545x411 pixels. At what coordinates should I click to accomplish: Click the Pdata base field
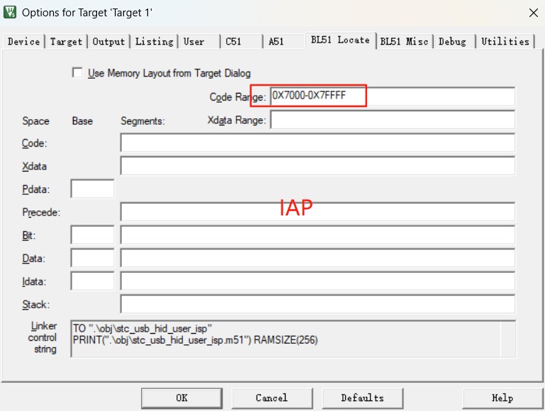(x=92, y=188)
